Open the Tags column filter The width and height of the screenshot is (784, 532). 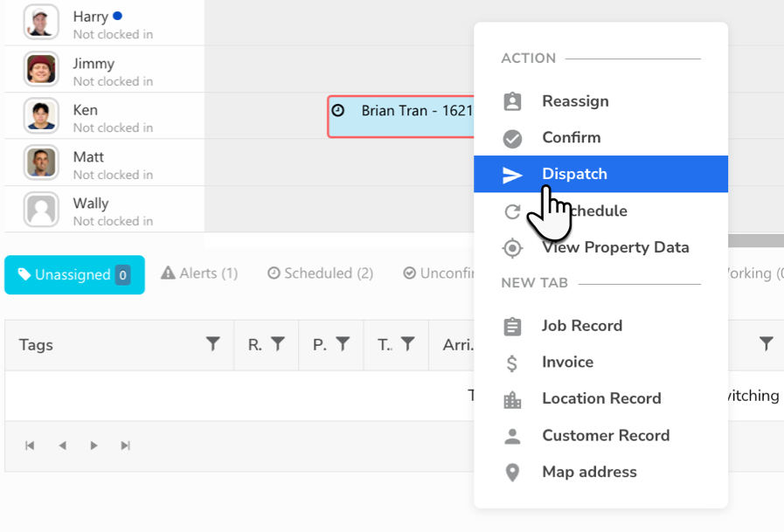(x=214, y=344)
